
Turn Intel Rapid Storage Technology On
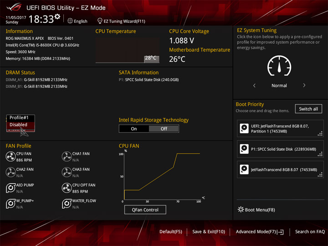(134, 128)
